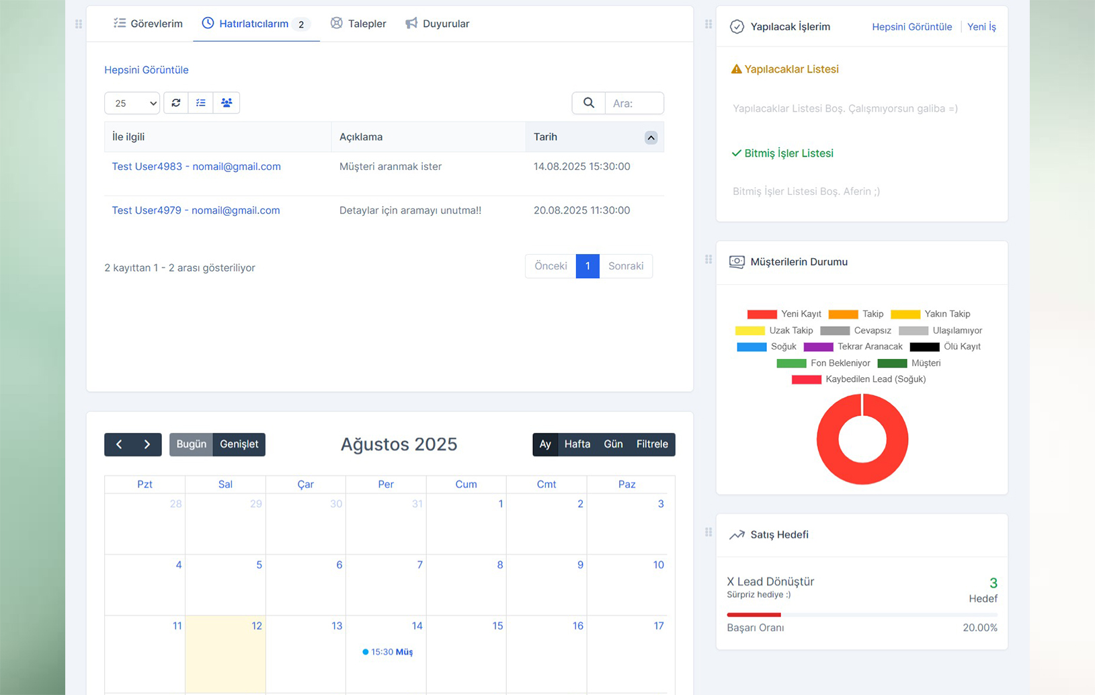Click the task list icon button
This screenshot has height=695, width=1095.
tap(200, 103)
